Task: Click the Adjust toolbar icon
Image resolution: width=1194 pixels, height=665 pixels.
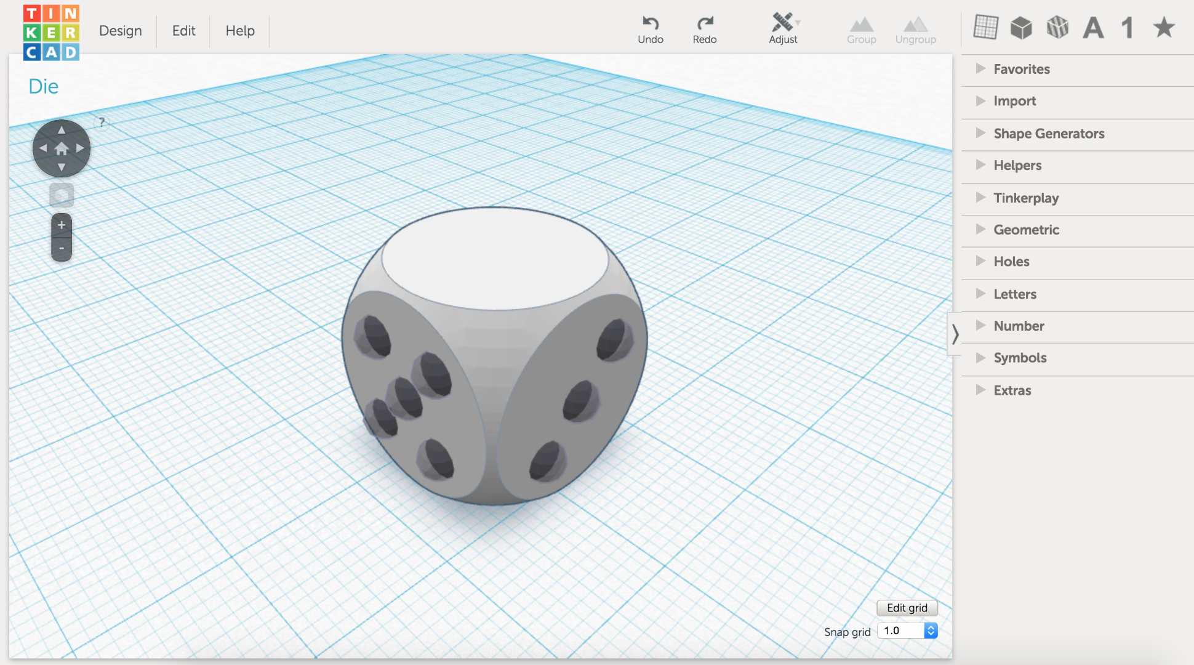Action: pyautogui.click(x=783, y=28)
